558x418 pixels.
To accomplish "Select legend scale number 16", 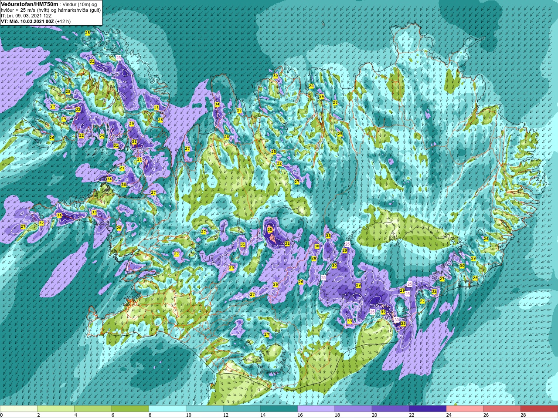I will pyautogui.click(x=300, y=415).
